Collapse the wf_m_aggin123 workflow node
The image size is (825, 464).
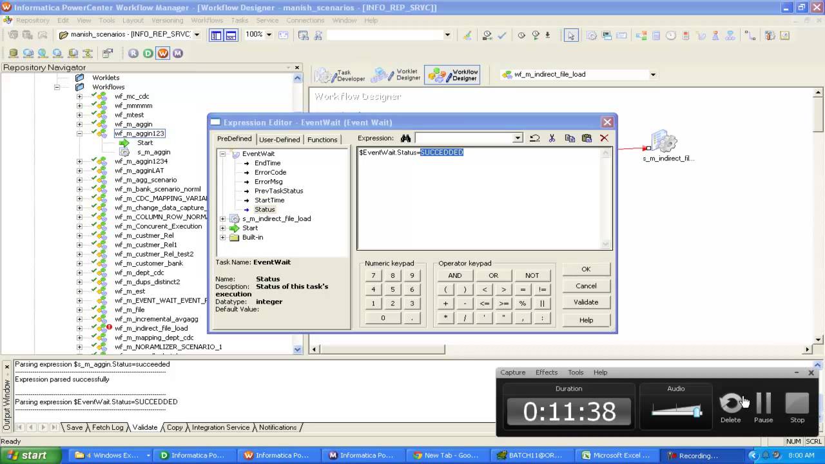(79, 133)
